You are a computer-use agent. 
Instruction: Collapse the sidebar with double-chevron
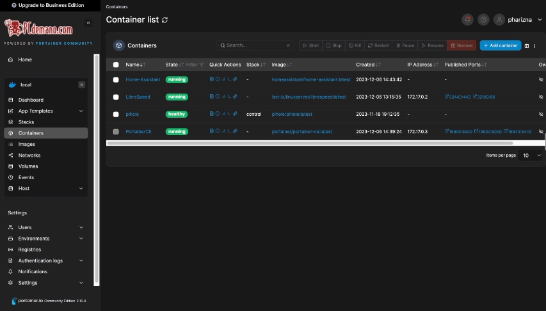88,22
